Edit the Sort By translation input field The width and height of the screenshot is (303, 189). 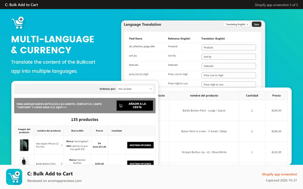pyautogui.click(x=229, y=57)
